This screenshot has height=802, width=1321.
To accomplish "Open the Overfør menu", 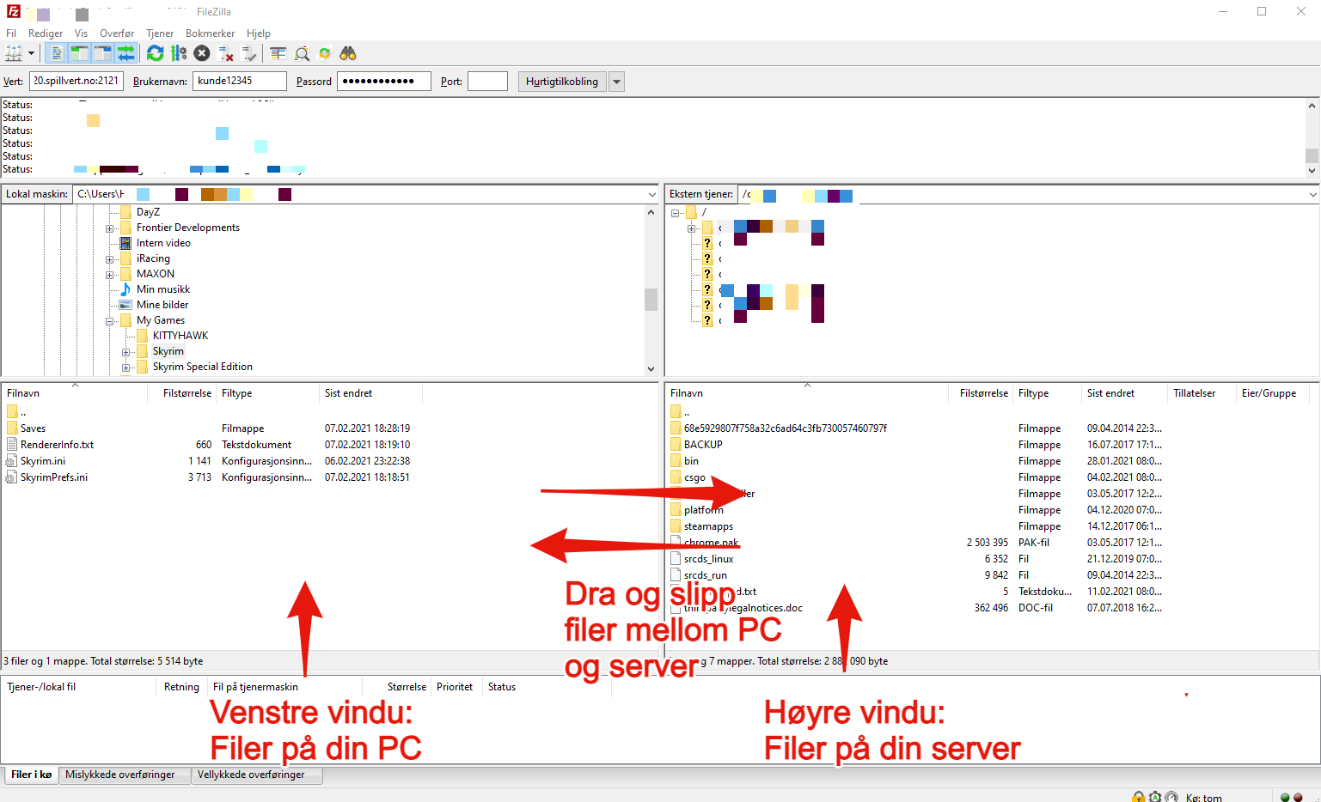I will (117, 33).
